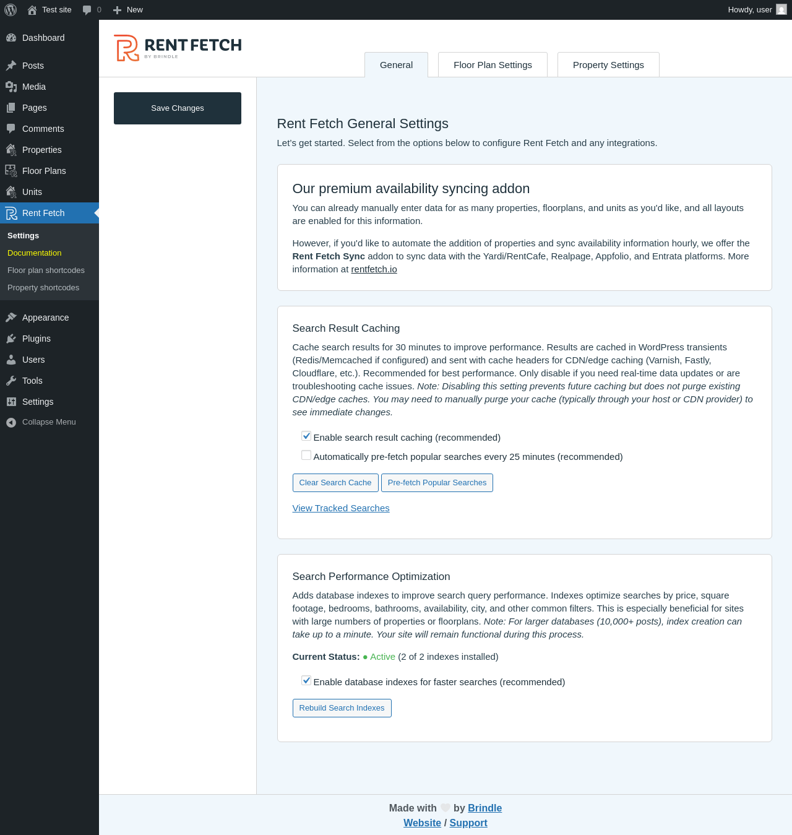Open the Floor Plan Settings tab
Image resolution: width=792 pixels, height=835 pixels.
pos(493,65)
